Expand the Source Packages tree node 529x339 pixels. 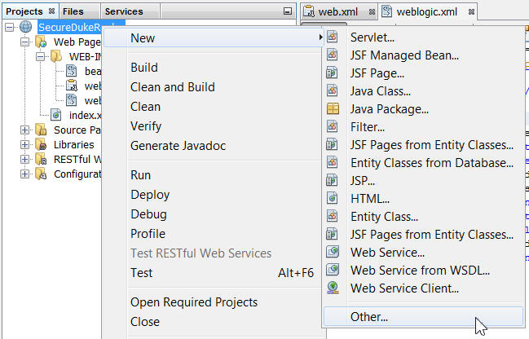24,130
